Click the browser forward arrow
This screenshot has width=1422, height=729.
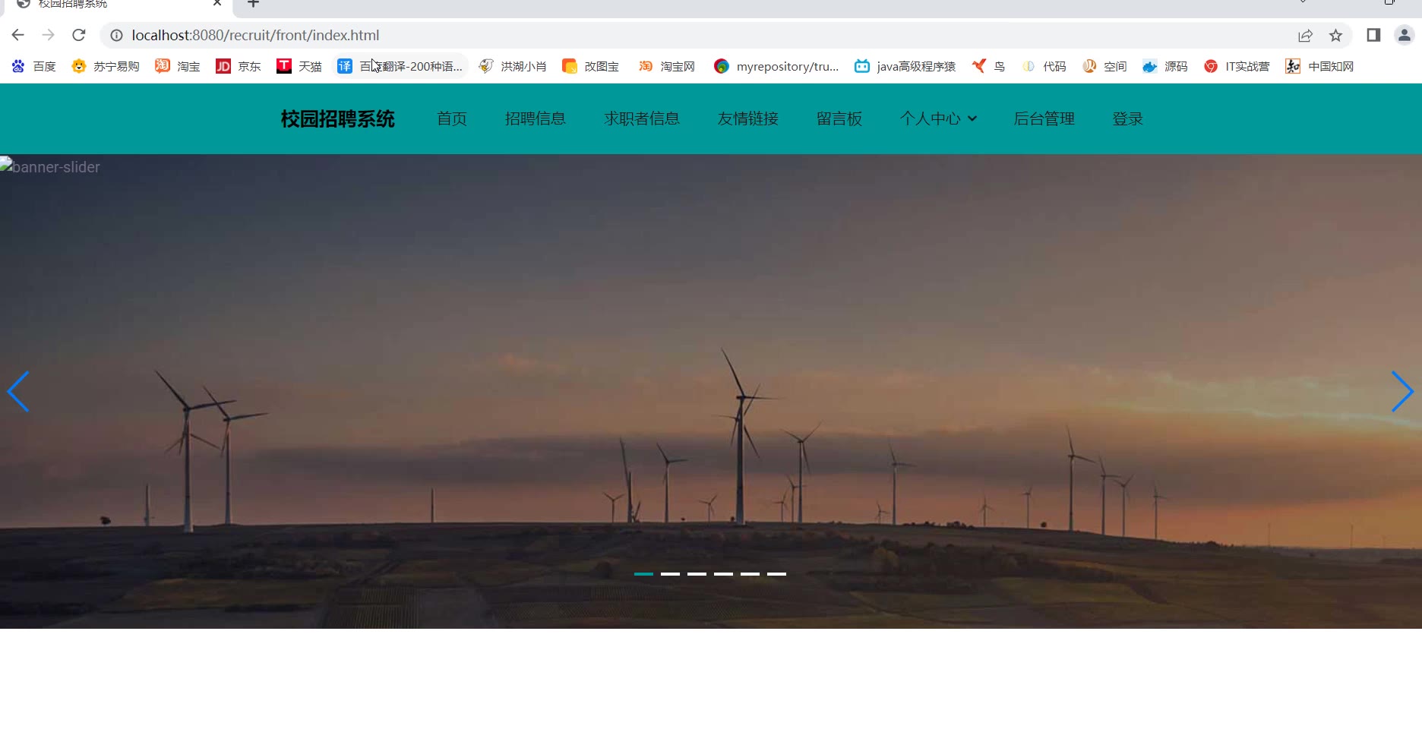click(49, 35)
